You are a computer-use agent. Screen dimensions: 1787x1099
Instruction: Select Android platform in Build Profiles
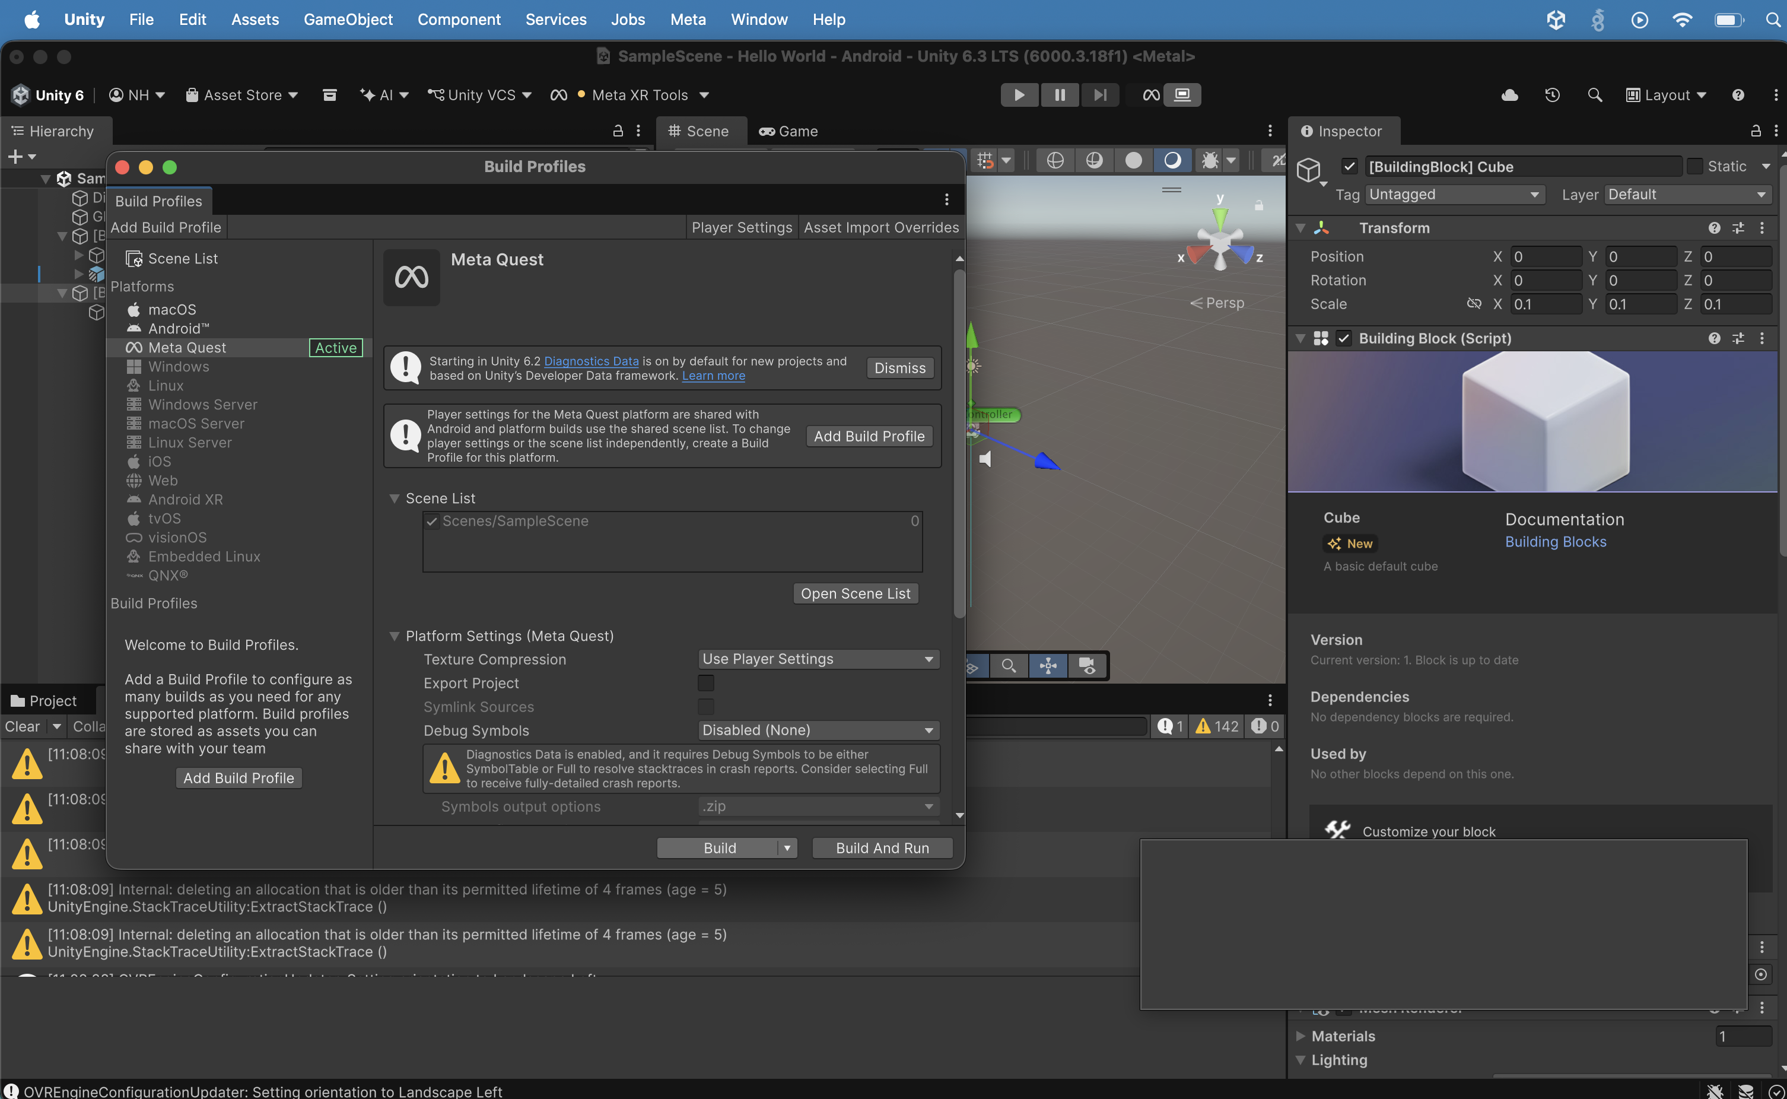click(x=178, y=329)
